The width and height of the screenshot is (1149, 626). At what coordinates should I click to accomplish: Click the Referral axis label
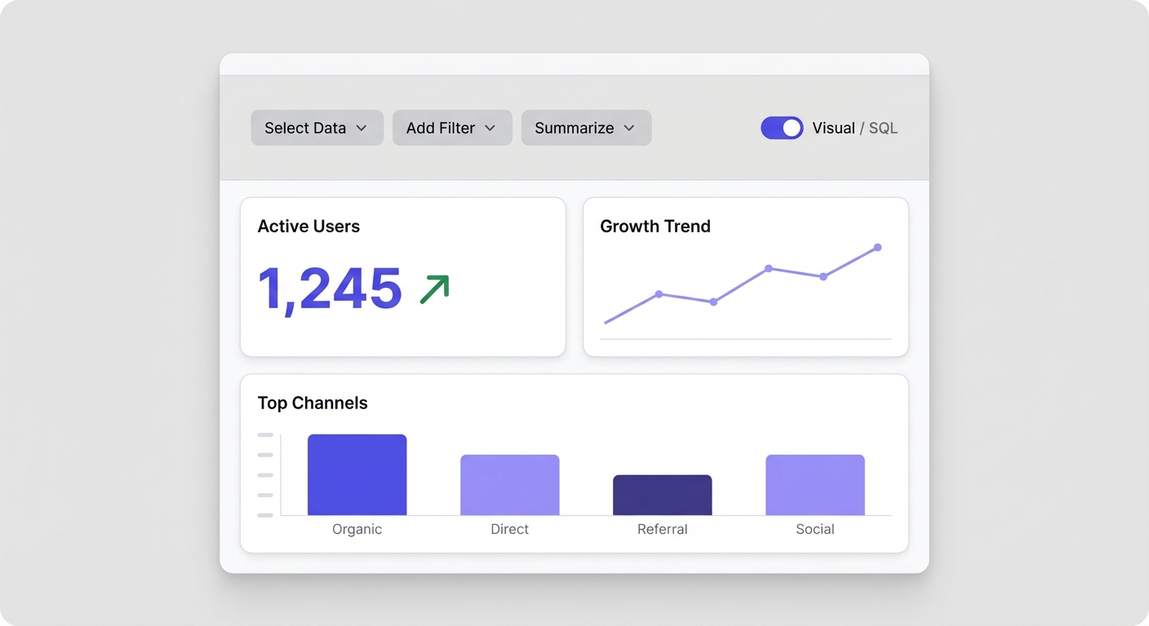click(662, 529)
